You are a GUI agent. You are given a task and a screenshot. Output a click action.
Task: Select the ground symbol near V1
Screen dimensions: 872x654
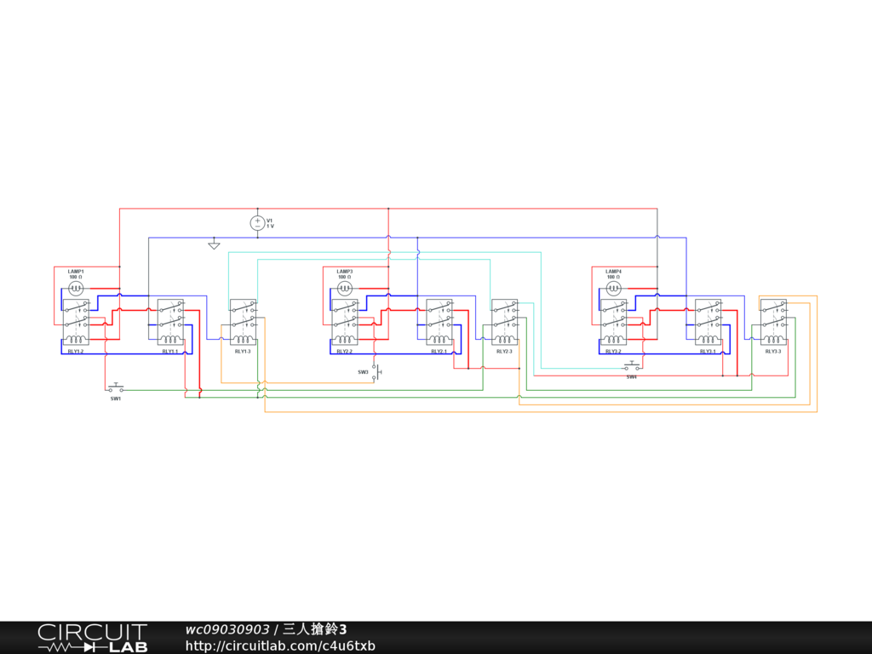(x=215, y=245)
